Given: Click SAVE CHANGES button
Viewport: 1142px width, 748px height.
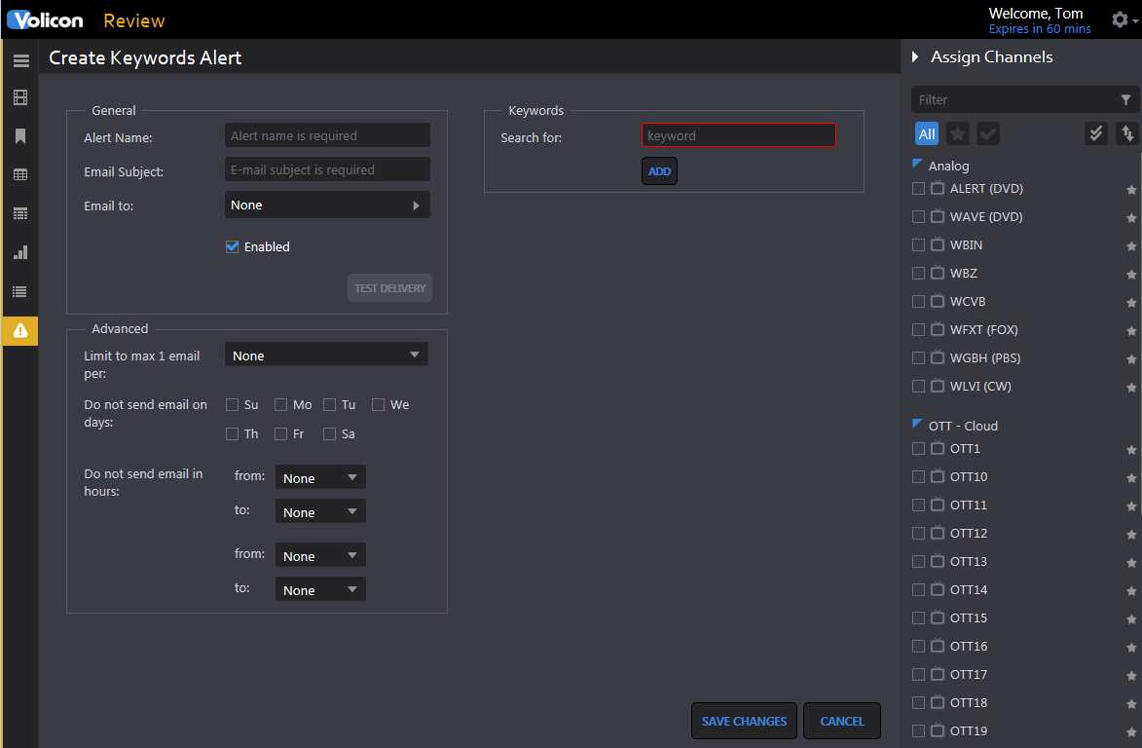Looking at the screenshot, I should 744,721.
